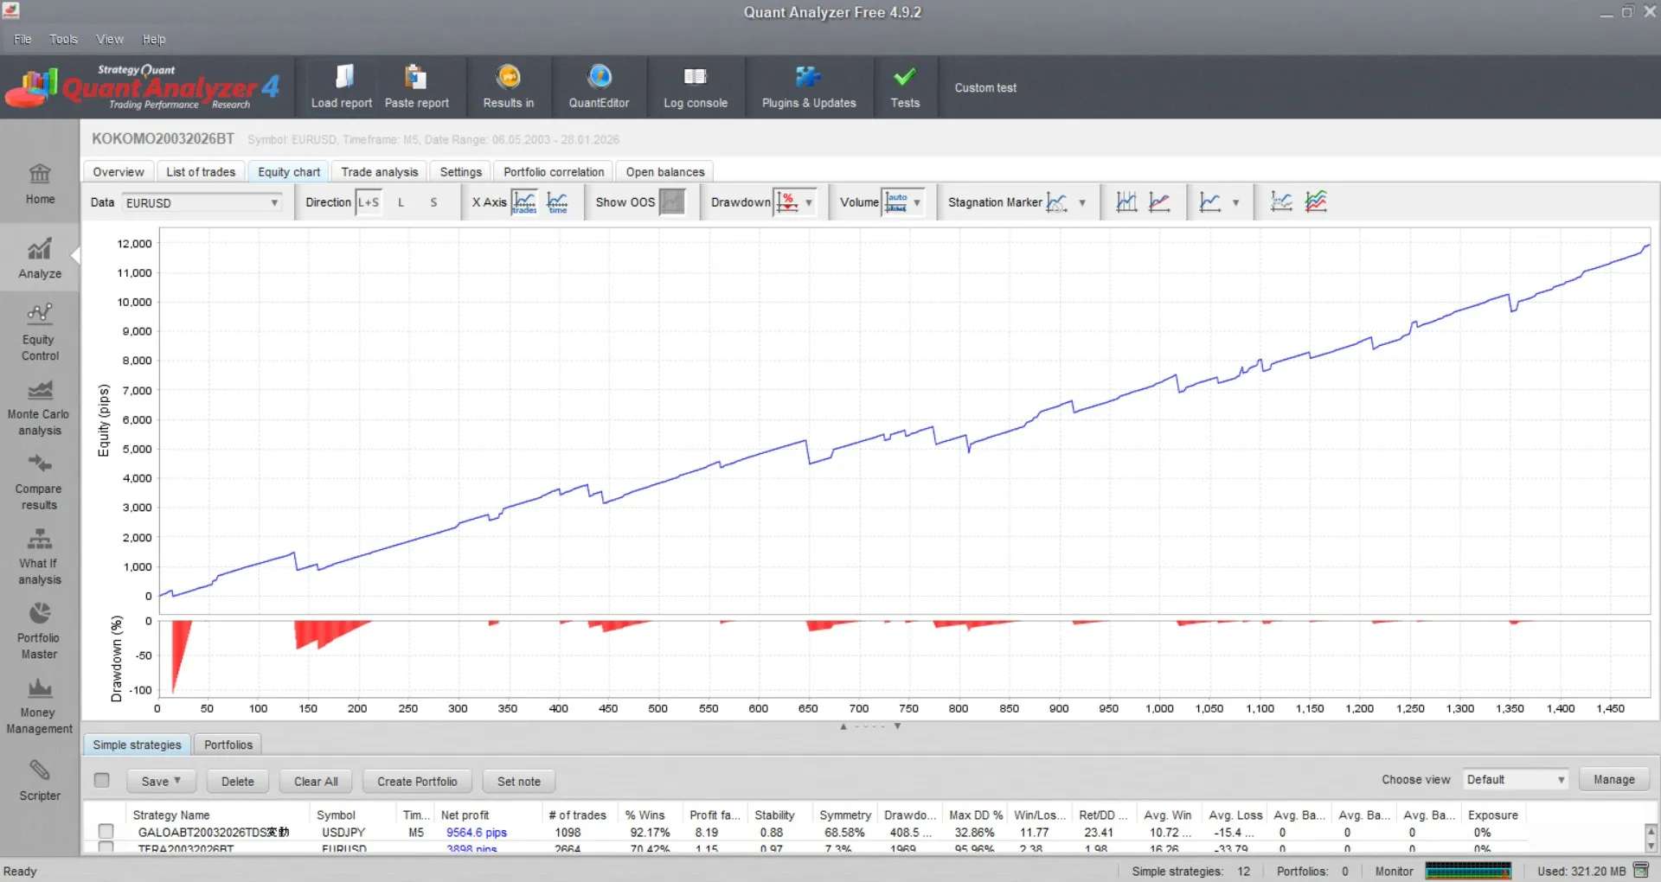Click the multi-colored lines chart icon
1661x882 pixels.
point(1316,202)
